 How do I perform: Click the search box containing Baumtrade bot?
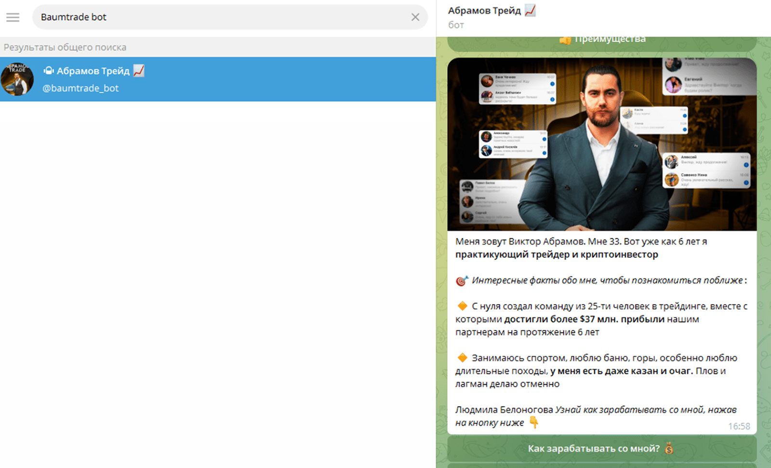[230, 17]
